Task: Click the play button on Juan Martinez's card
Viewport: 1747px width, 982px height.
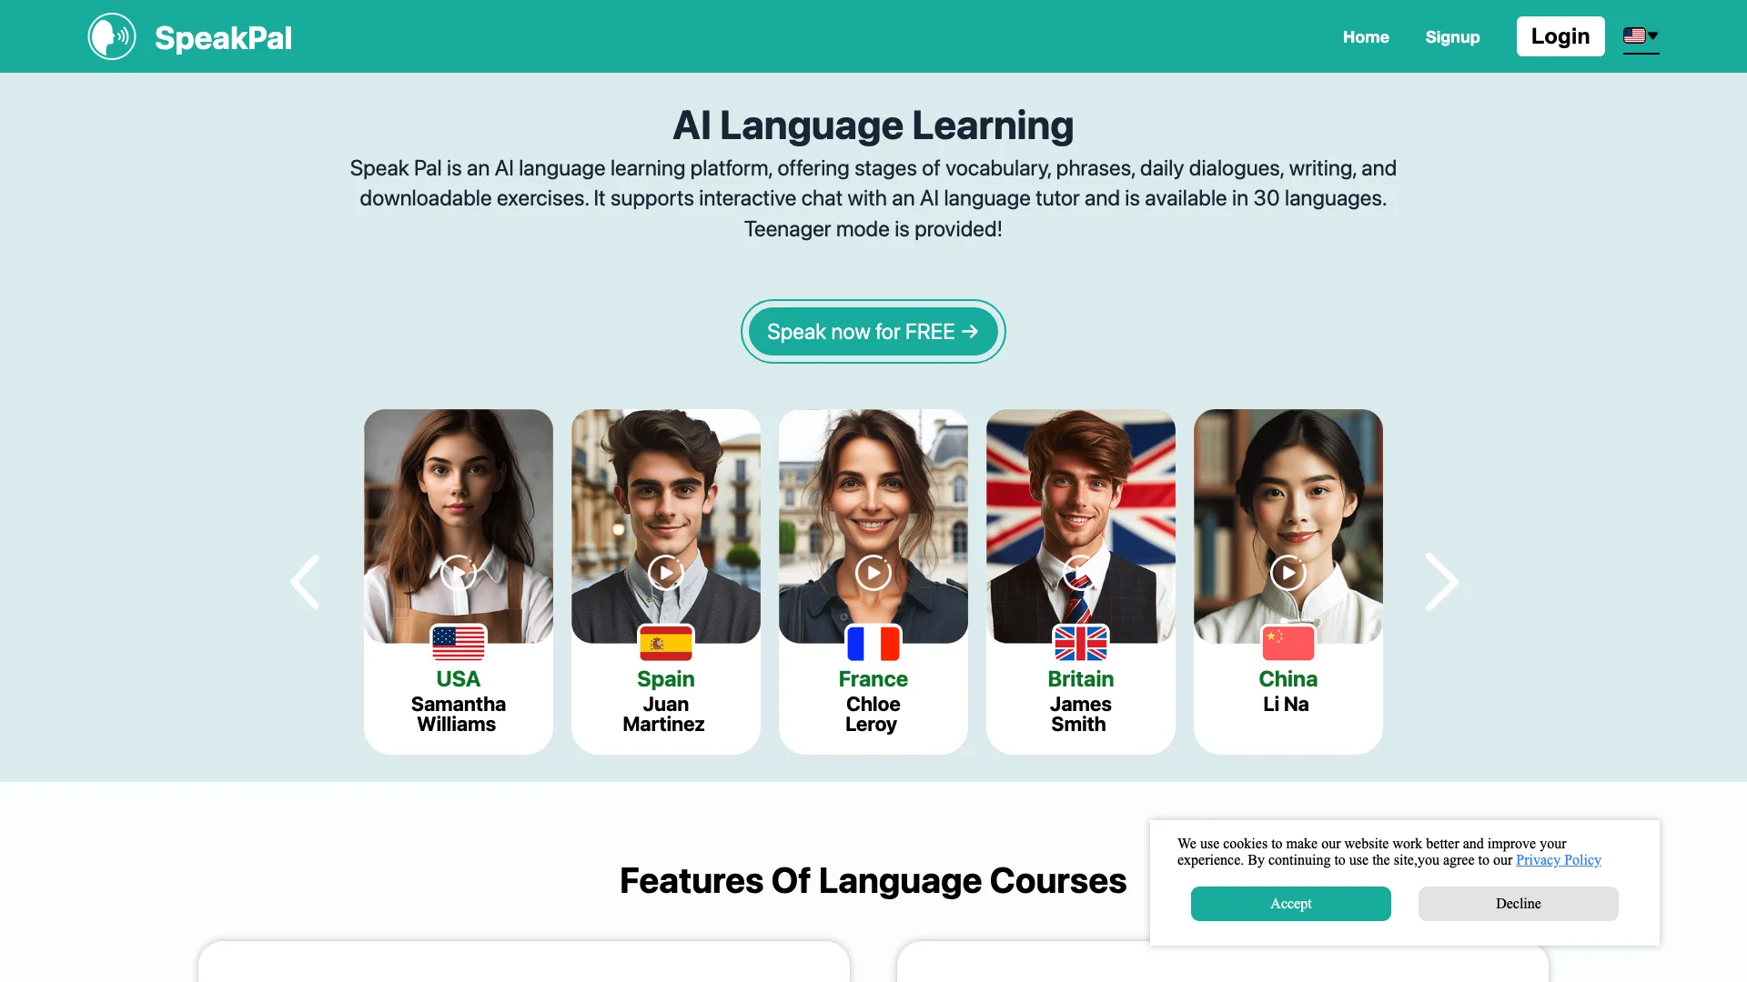Action: pyautogui.click(x=666, y=571)
